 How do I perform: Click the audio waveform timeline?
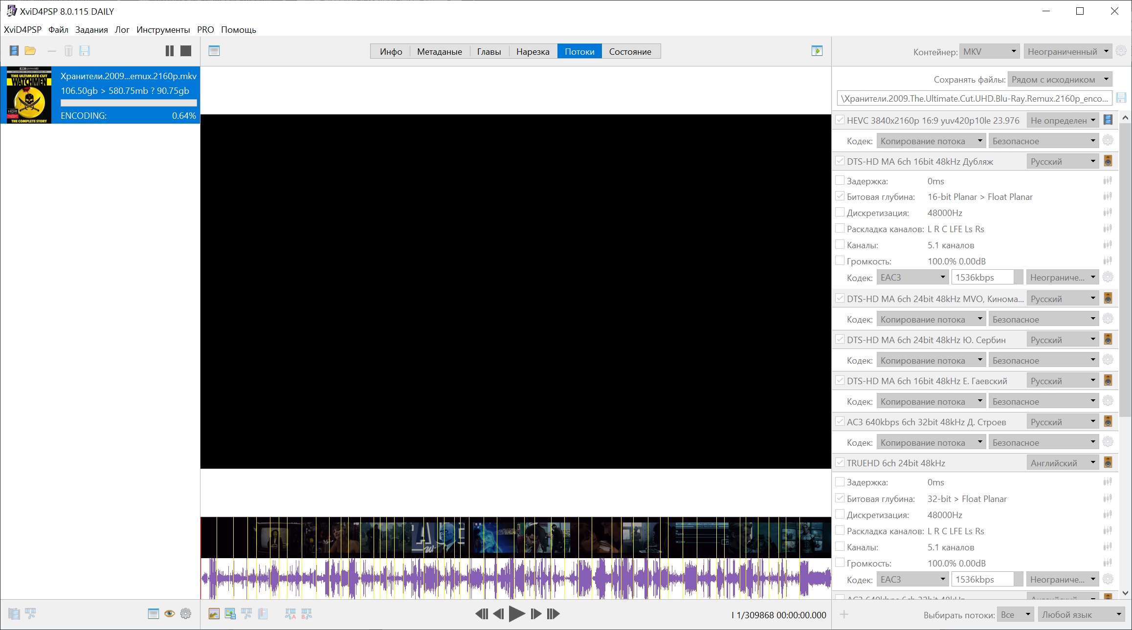515,579
